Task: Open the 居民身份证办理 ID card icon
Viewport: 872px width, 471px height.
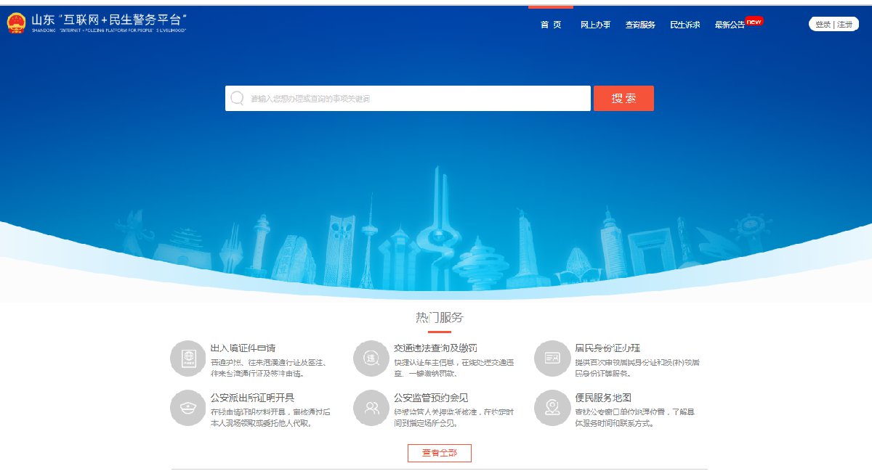Action: point(552,358)
